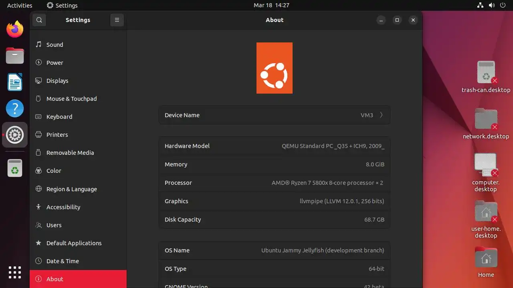The width and height of the screenshot is (513, 288).
Task: Click the Disk Capacity 68.7 GB value
Action: pyautogui.click(x=374, y=220)
